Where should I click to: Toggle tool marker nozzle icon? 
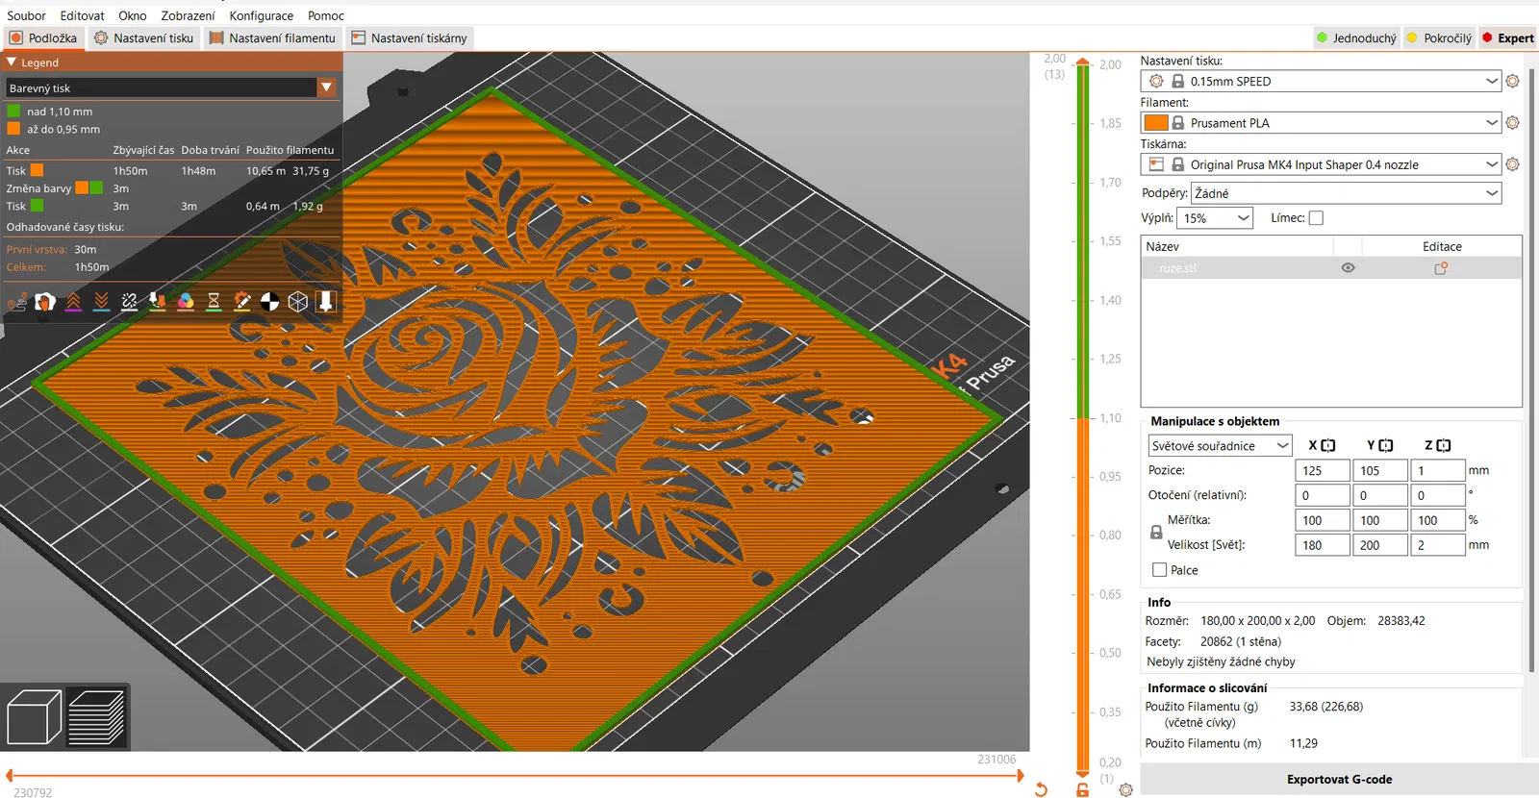[x=326, y=302]
